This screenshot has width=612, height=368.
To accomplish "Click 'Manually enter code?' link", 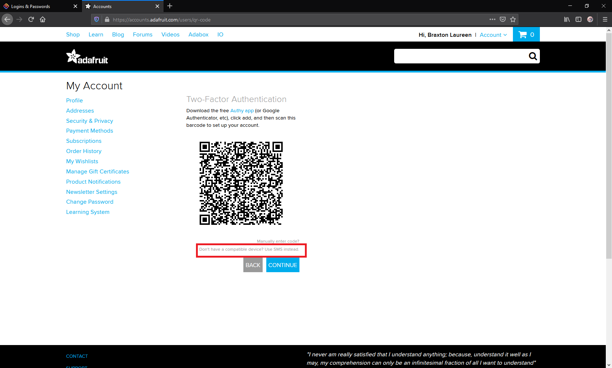I will (278, 241).
